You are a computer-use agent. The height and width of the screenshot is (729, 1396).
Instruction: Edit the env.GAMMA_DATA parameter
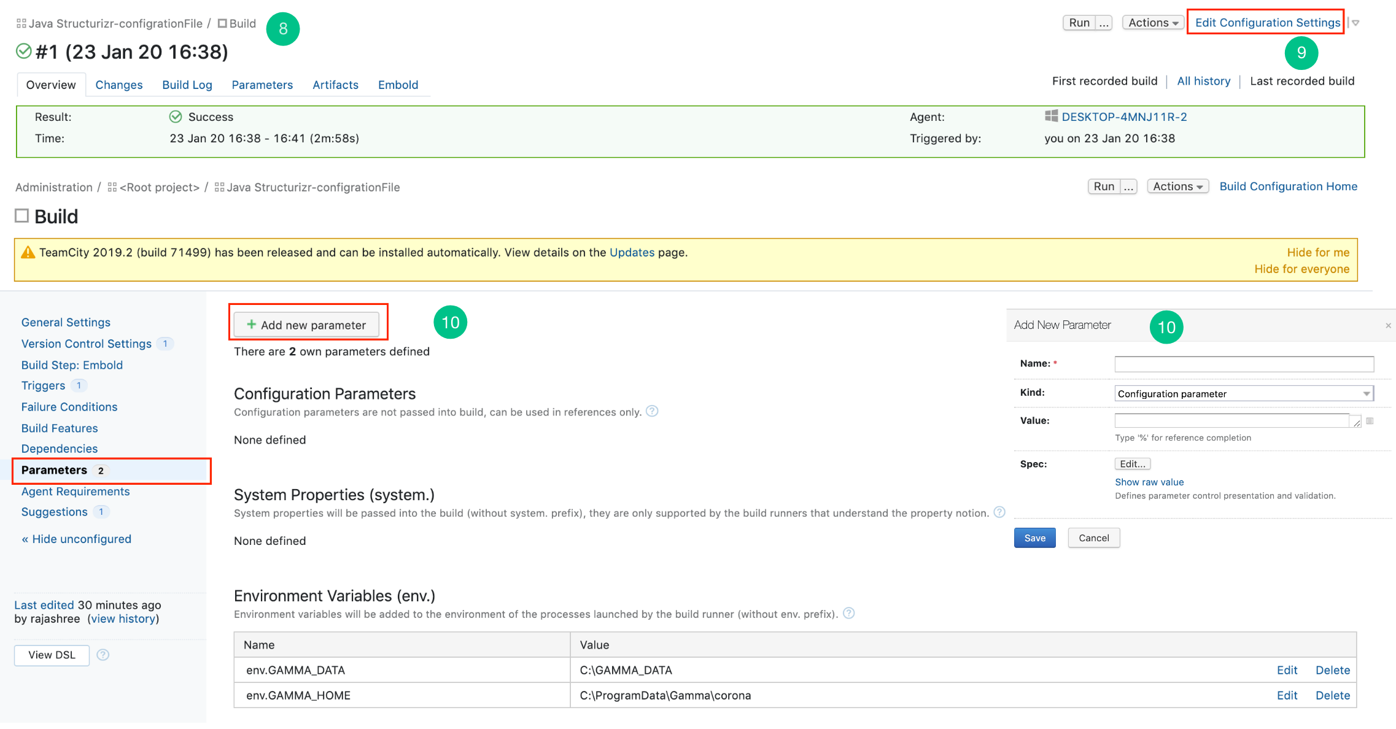[x=1287, y=670]
